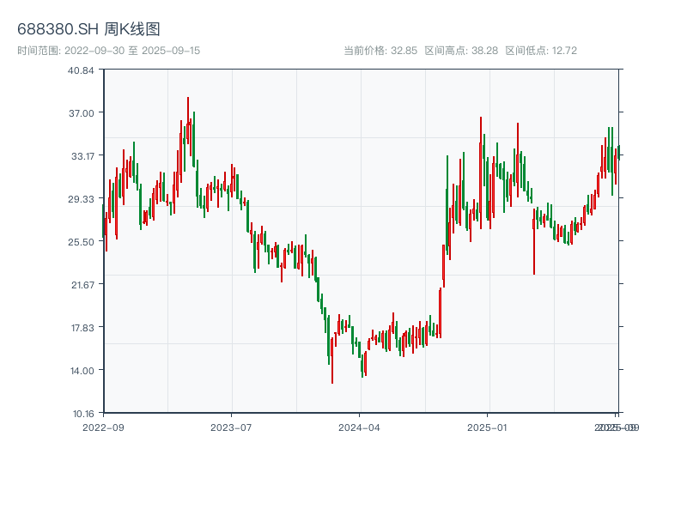This screenshot has height=515, width=687.
Task: Click the 2022-09 x-axis date label
Action: coord(103,427)
